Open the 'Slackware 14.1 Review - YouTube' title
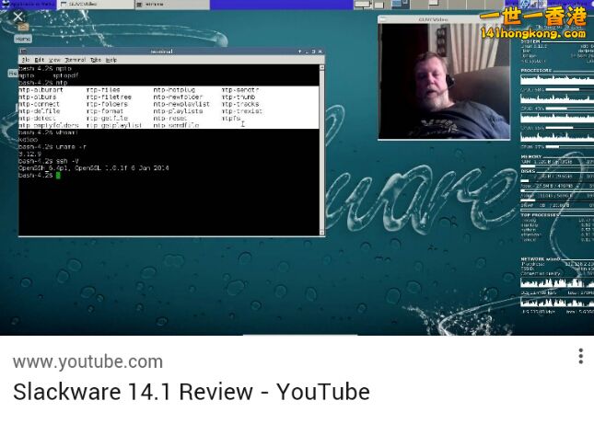This screenshot has width=594, height=435. (x=192, y=392)
